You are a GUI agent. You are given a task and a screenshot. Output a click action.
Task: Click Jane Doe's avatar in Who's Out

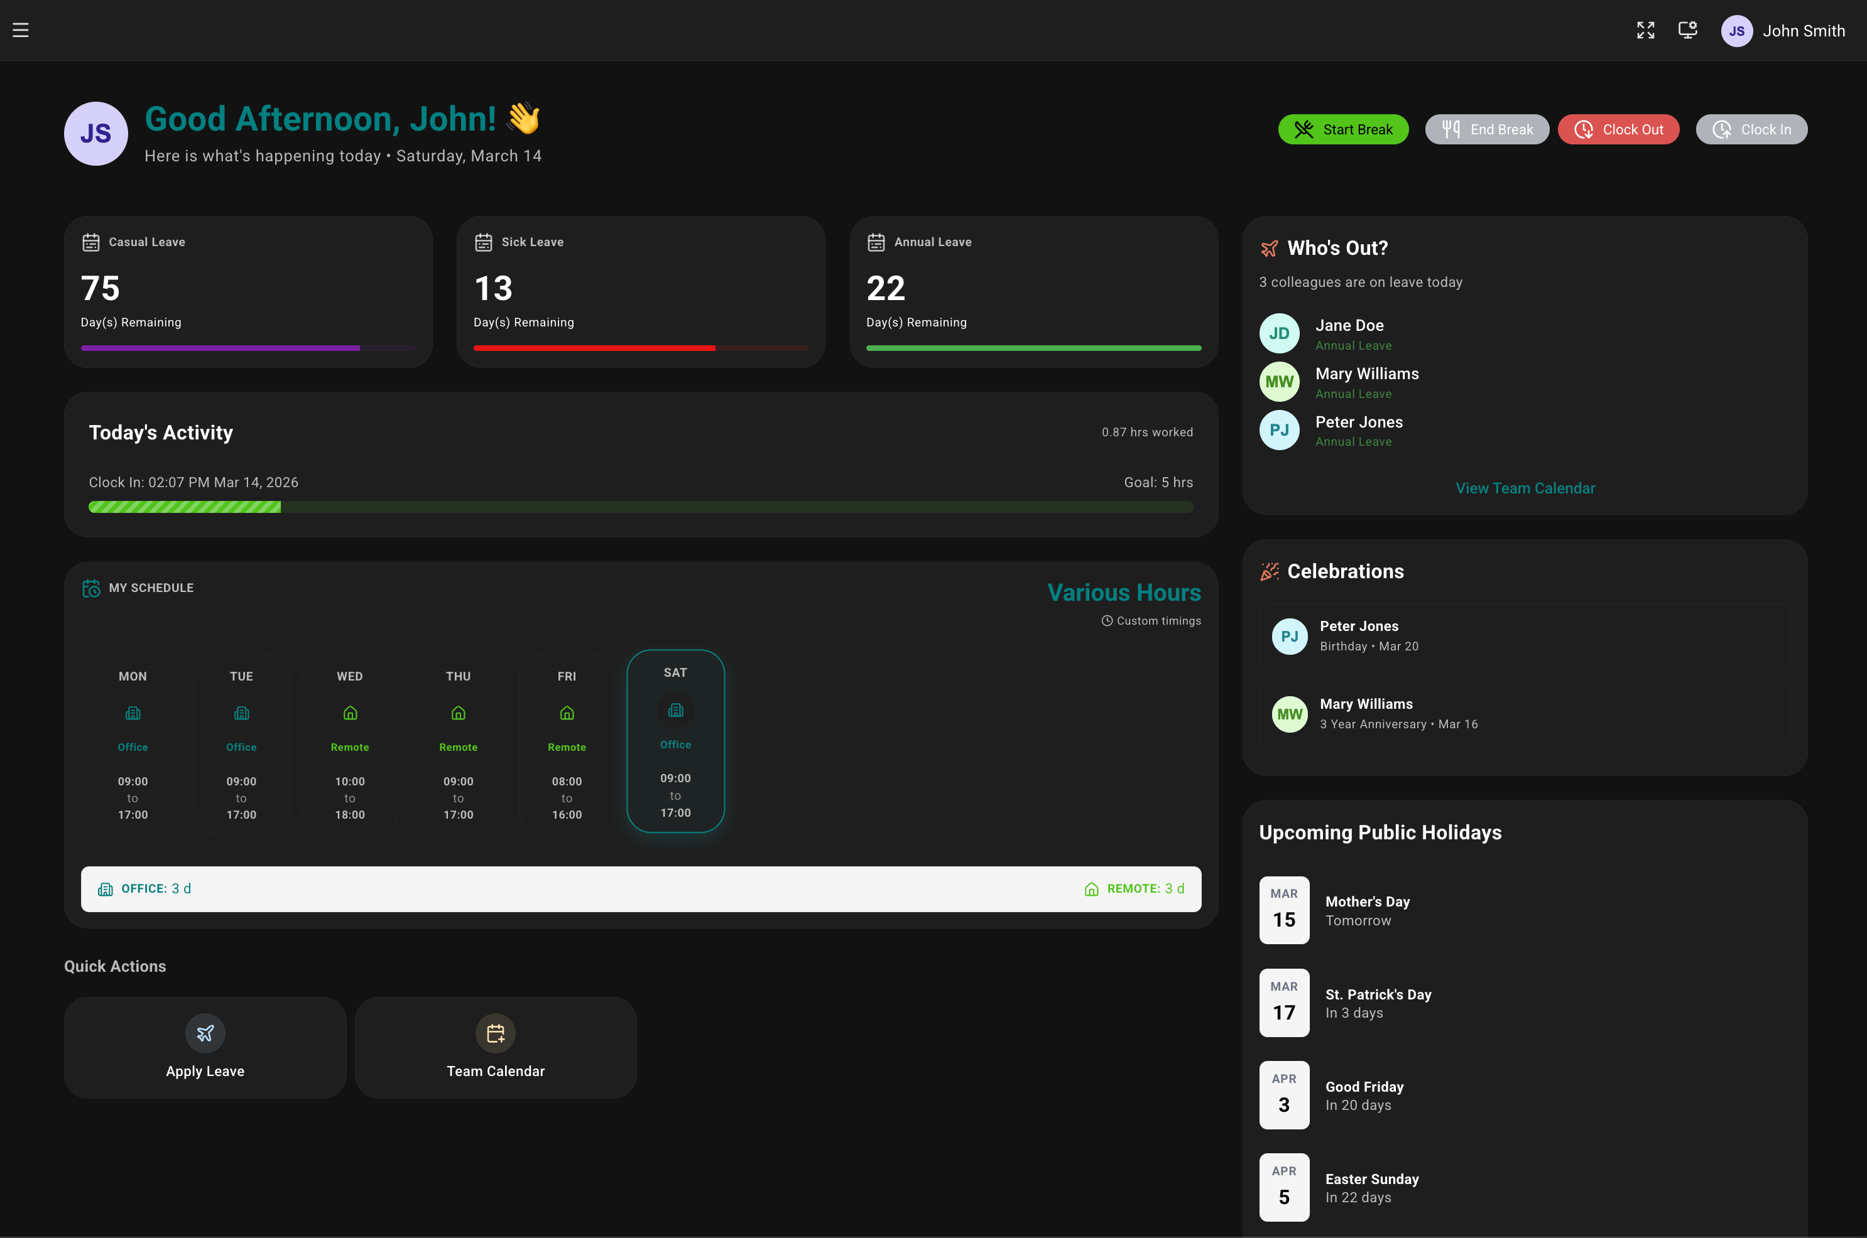[1278, 333]
